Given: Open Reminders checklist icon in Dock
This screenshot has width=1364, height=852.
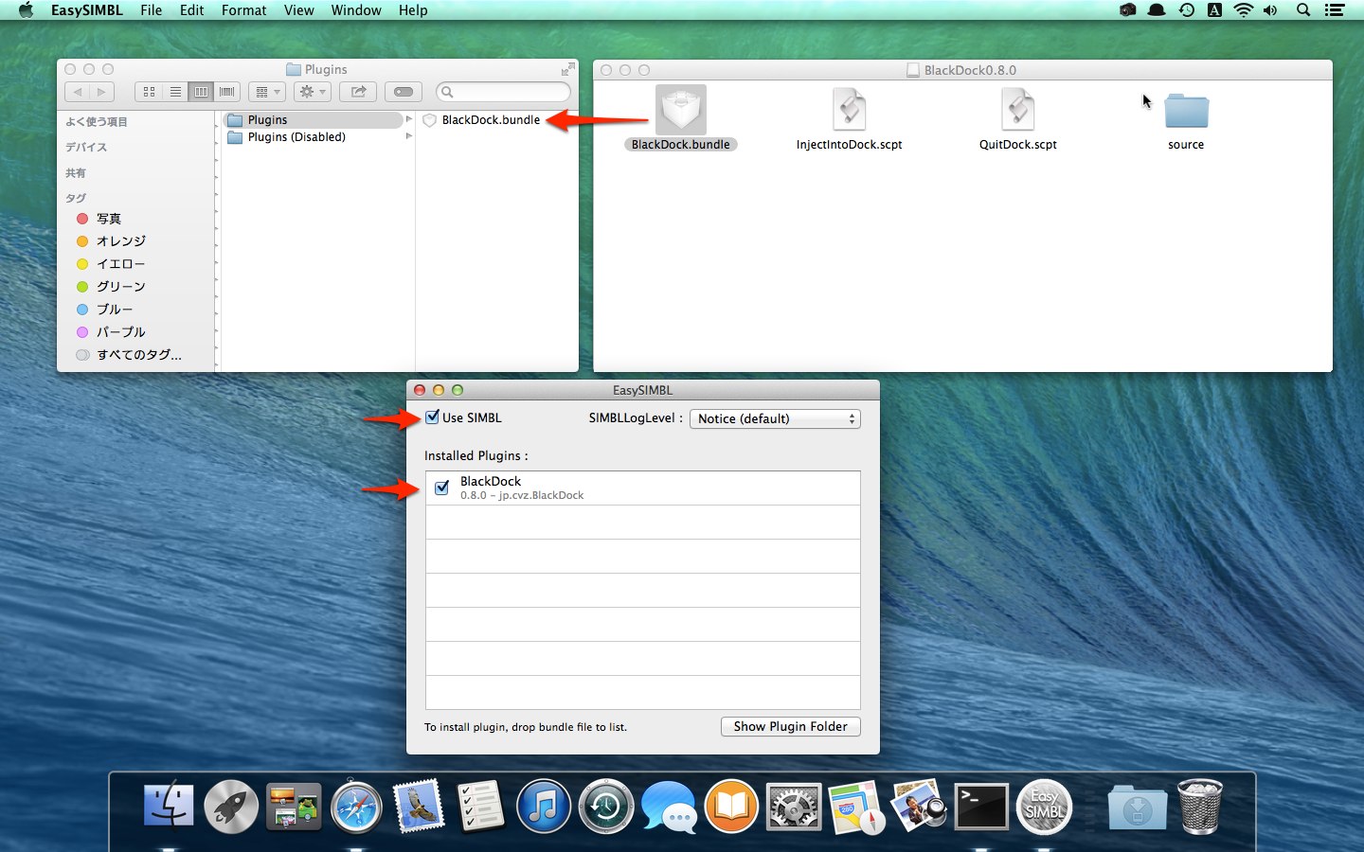Looking at the screenshot, I should click(480, 807).
